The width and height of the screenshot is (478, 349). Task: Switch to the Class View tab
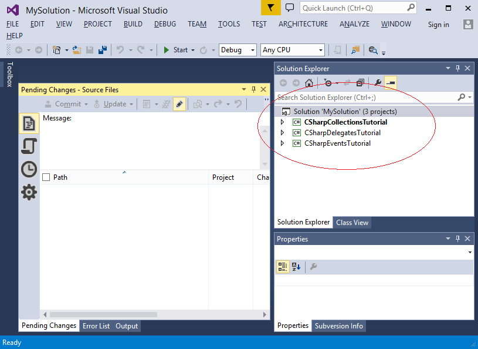(x=352, y=222)
